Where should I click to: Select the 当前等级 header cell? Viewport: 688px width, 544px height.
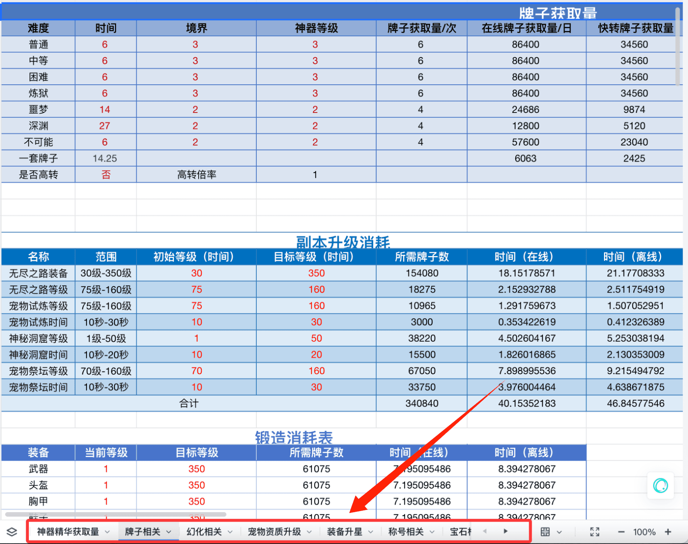coord(106,453)
